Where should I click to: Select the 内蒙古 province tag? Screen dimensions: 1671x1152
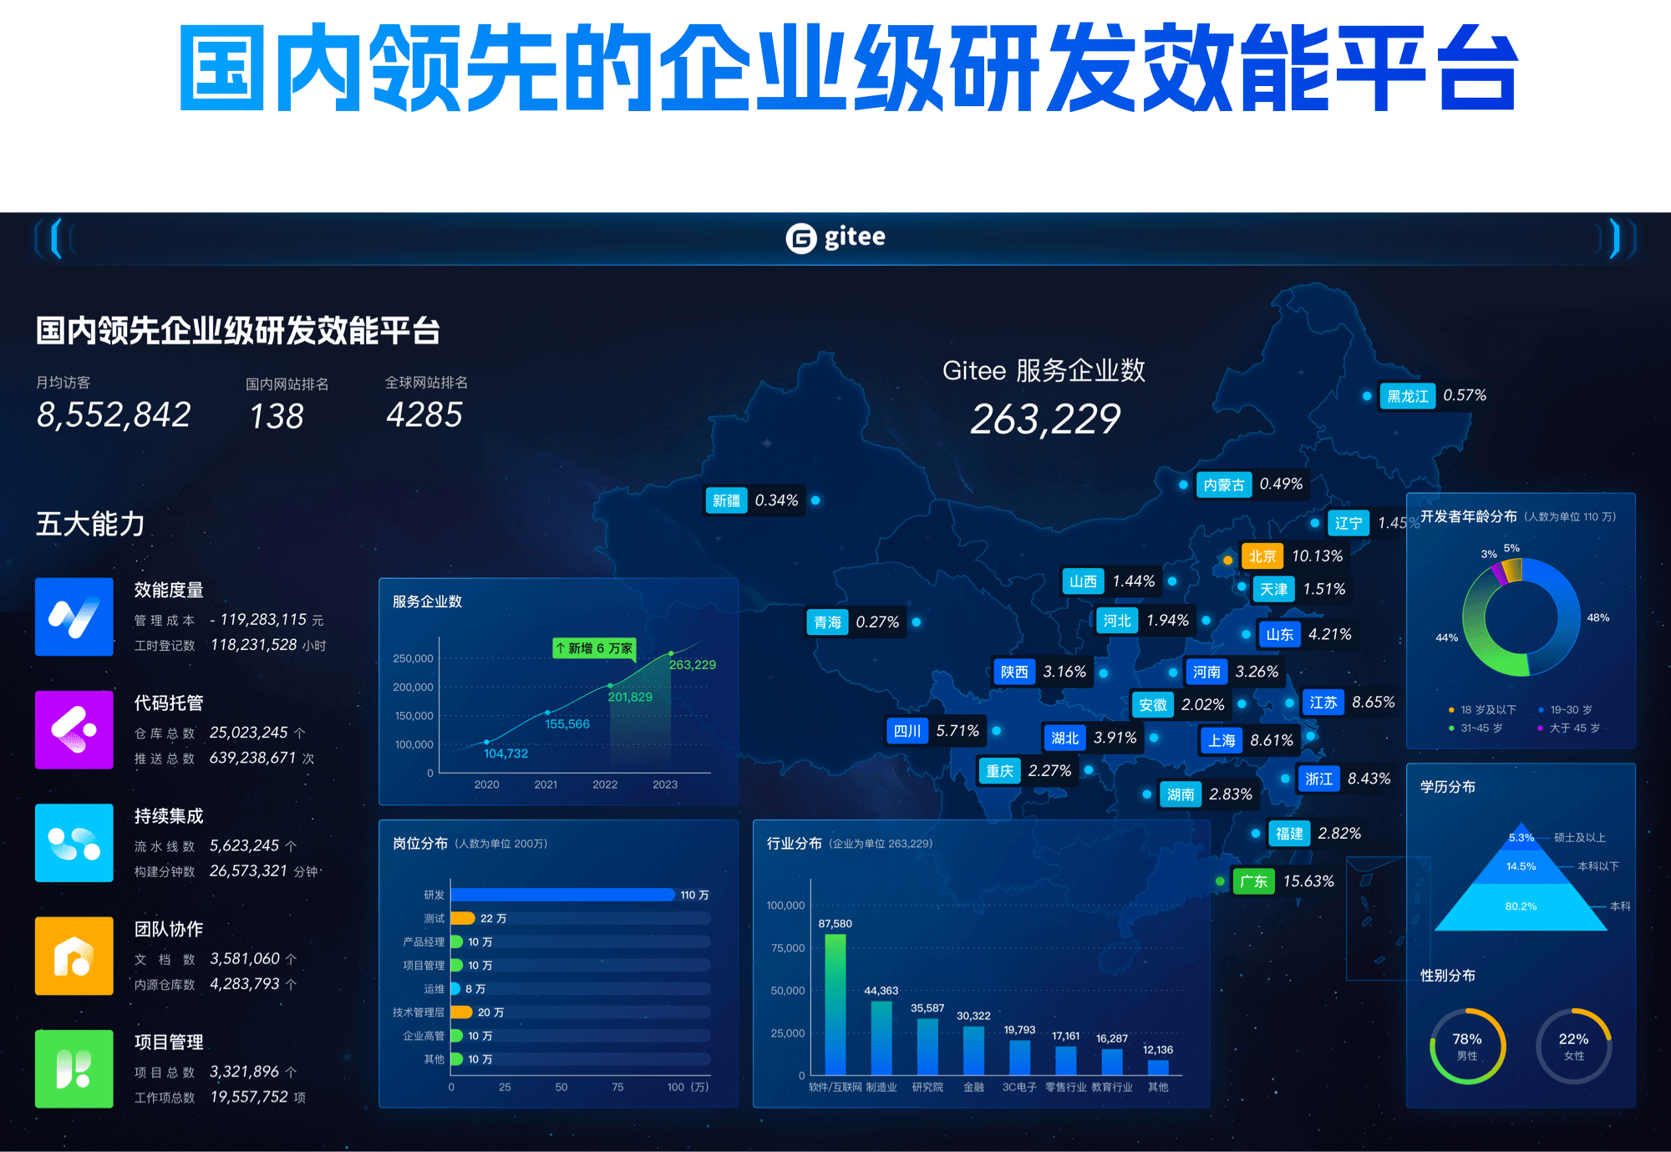pos(1224,485)
